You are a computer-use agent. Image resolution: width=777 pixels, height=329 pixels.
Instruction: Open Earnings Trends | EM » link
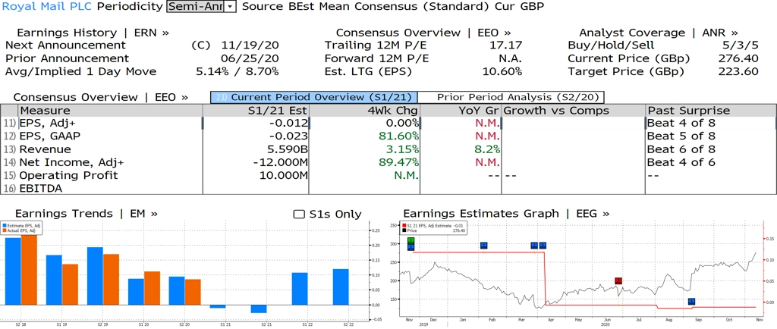[87, 214]
